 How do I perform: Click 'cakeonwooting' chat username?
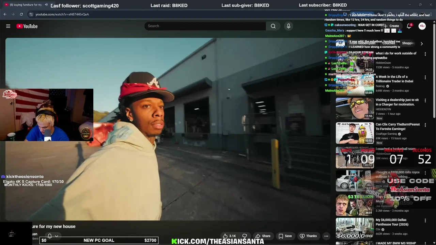(x=345, y=25)
